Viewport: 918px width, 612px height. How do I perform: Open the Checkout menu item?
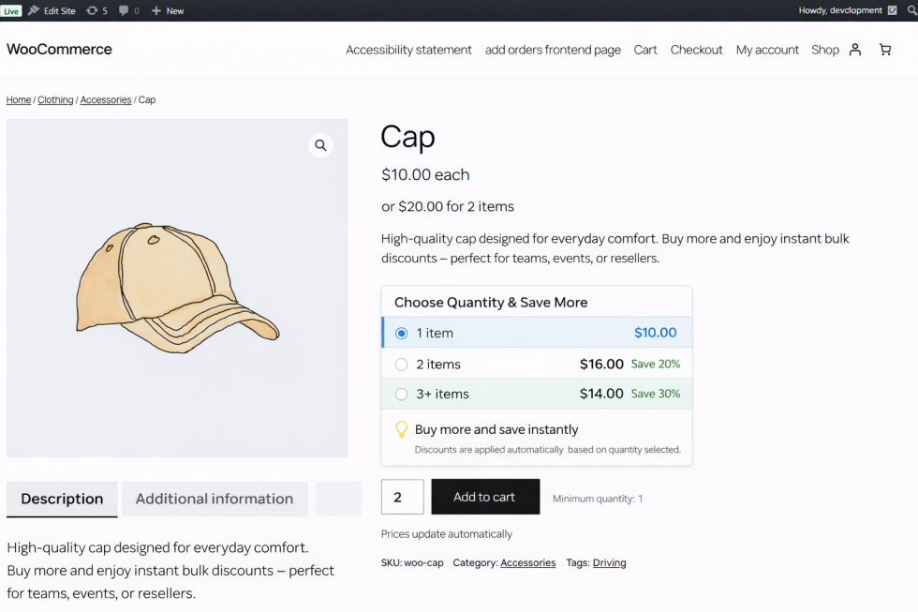[696, 50]
